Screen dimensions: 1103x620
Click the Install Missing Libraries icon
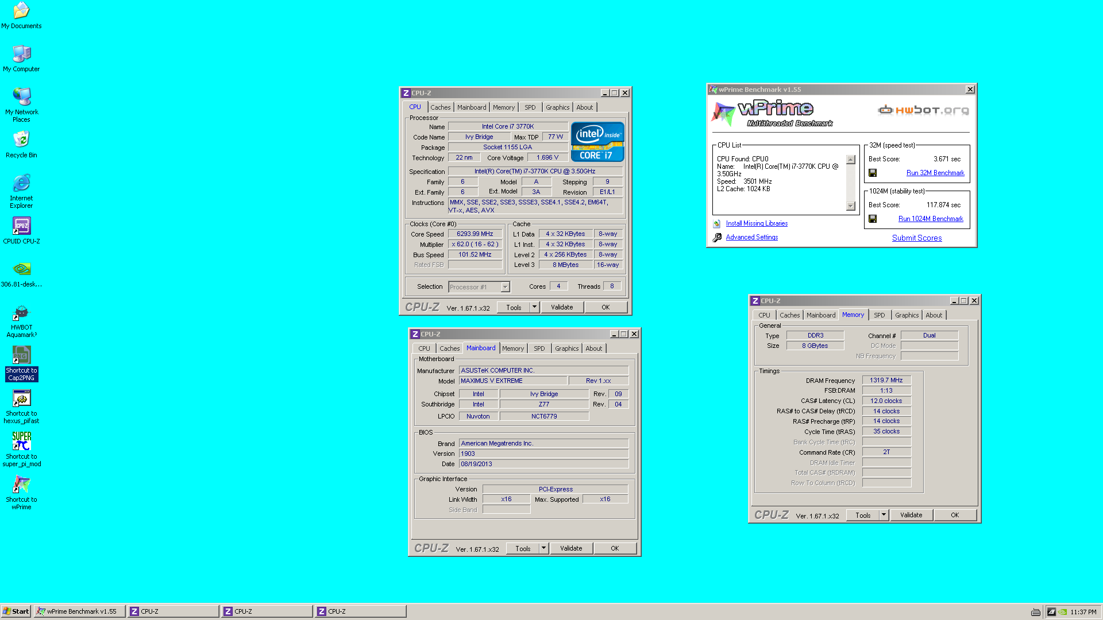pyautogui.click(x=717, y=224)
